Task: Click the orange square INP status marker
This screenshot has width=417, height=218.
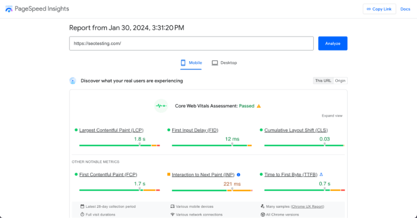Action: click(169, 175)
